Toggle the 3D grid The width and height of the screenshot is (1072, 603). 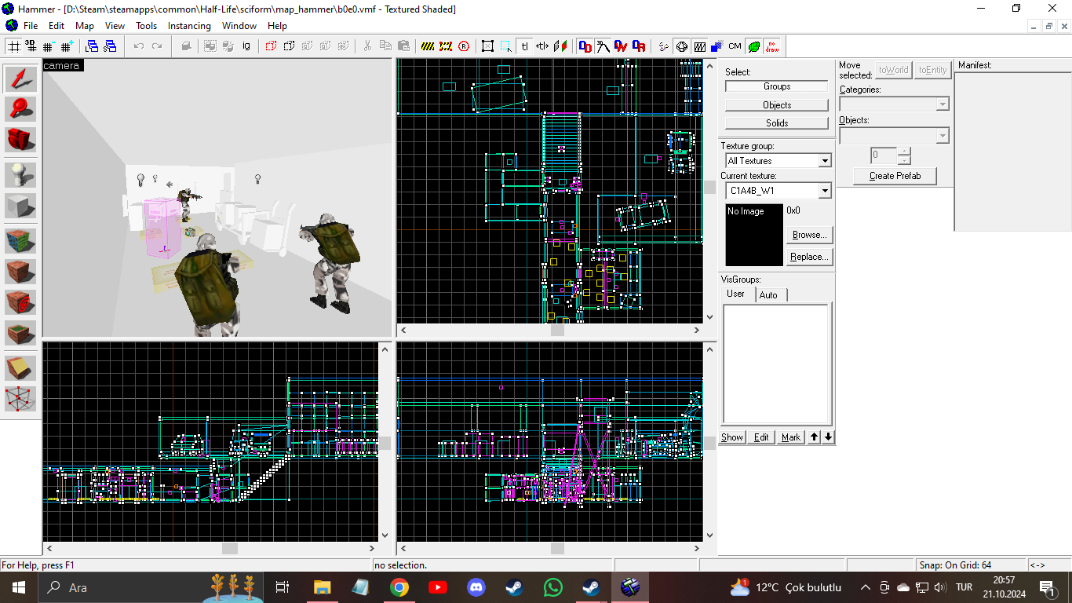coord(31,46)
